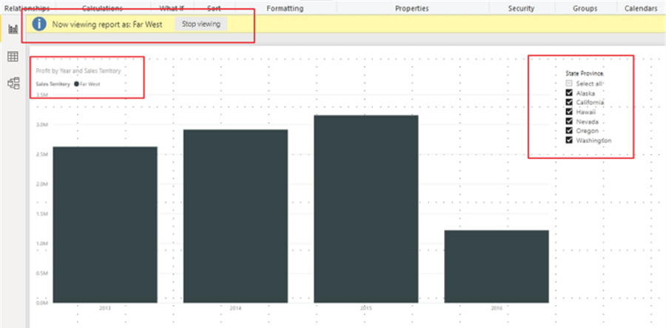The height and width of the screenshot is (328, 666).
Task: Deselect Oregon in the slicer
Action: (569, 130)
